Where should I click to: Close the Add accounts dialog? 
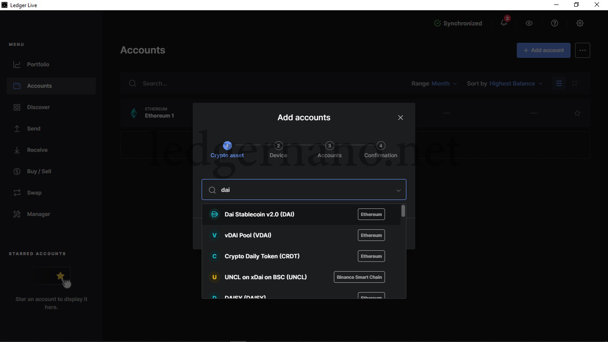coord(401,118)
